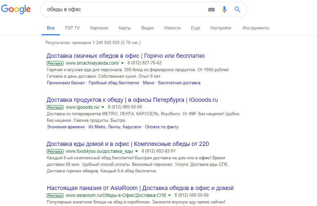Open the 'Карты' tab
The image size is (317, 206).
click(125, 28)
